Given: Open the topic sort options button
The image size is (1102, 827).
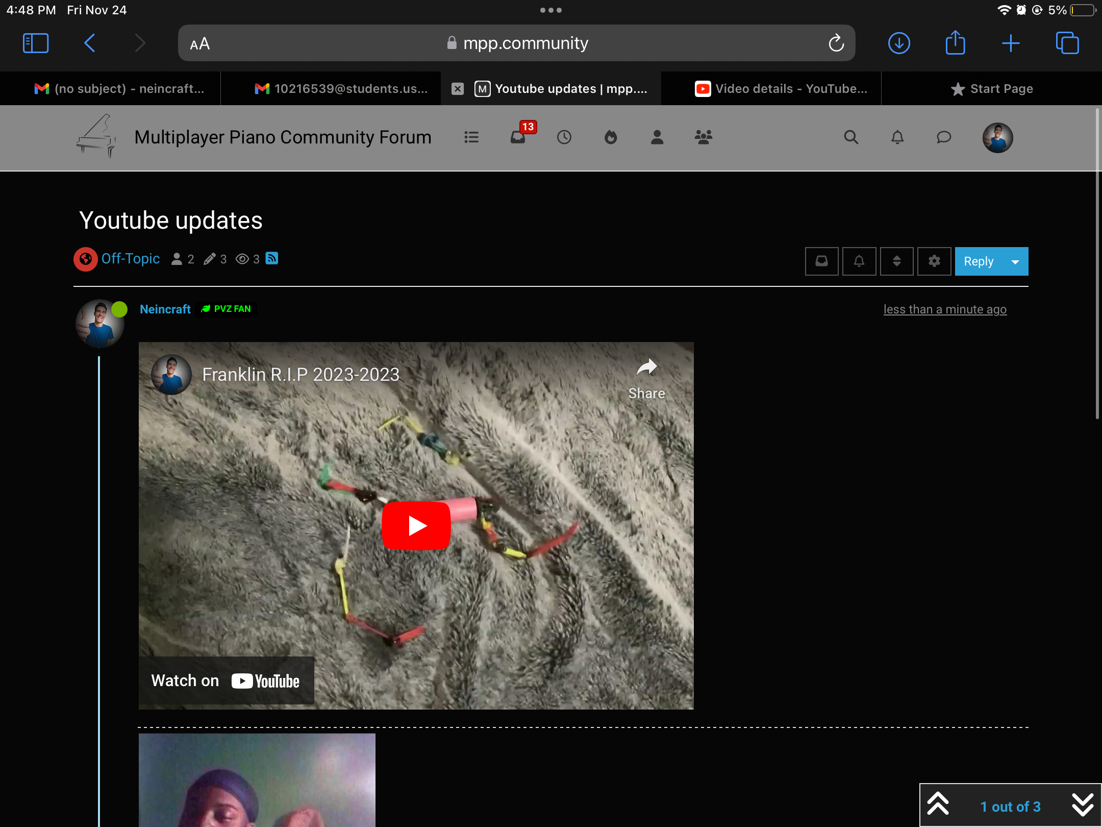Looking at the screenshot, I should click(x=896, y=261).
